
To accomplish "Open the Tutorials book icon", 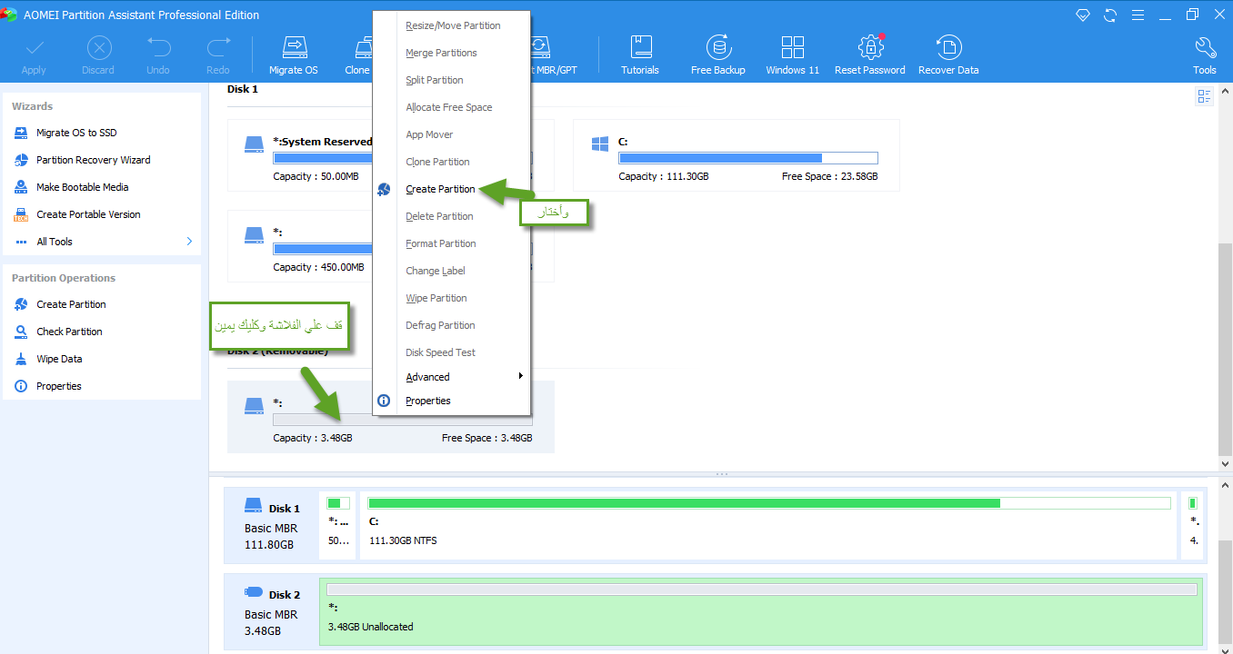I will 640,48.
